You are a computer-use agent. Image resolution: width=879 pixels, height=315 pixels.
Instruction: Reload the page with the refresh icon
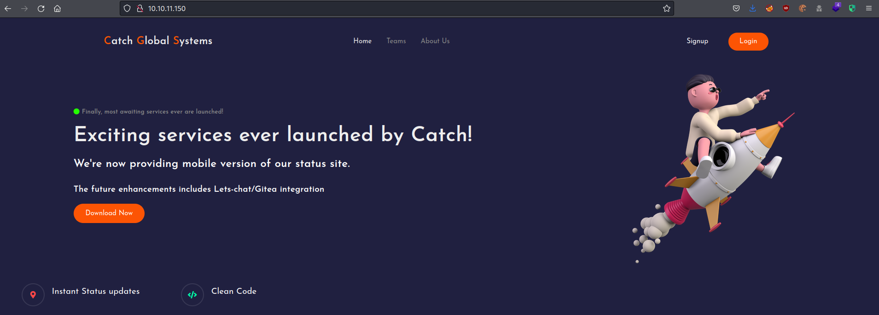point(41,8)
